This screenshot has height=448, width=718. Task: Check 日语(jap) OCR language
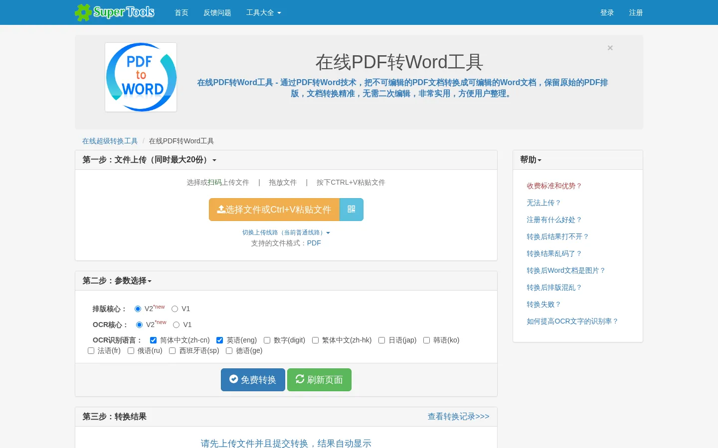382,340
